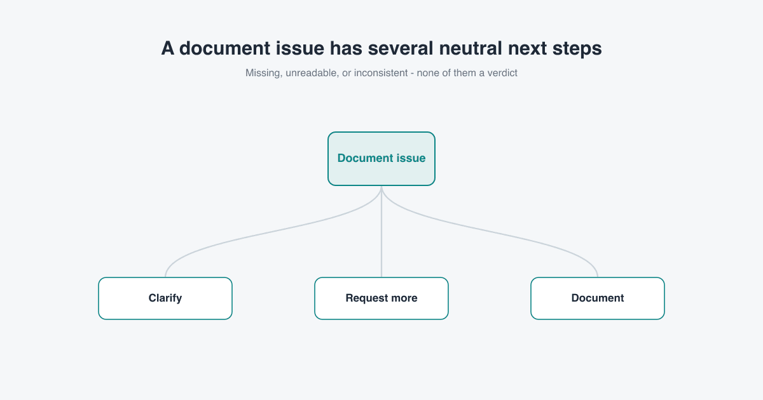
Task: Select the Document issue node
Action: (381, 159)
